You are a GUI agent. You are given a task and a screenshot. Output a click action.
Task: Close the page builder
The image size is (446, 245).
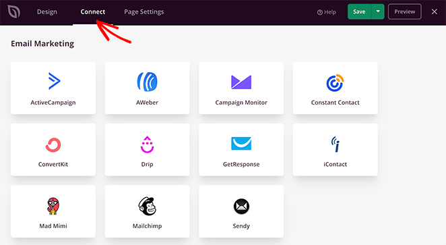(x=434, y=11)
